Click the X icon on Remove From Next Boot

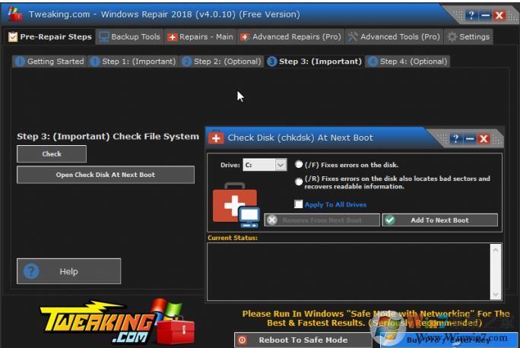pos(272,220)
